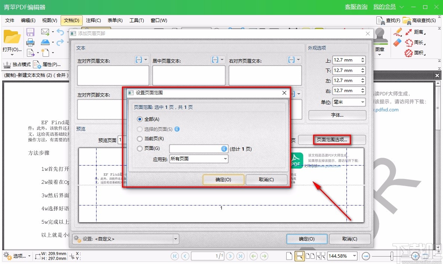The height and width of the screenshot is (264, 443).
Task: Open the 文档(D) menu
Action: [71, 21]
